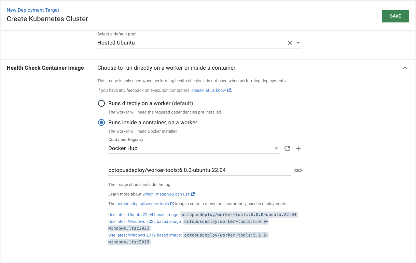The width and height of the screenshot is (416, 263).
Task: Open the 'which image you can use' documentation link
Action: coord(166,194)
